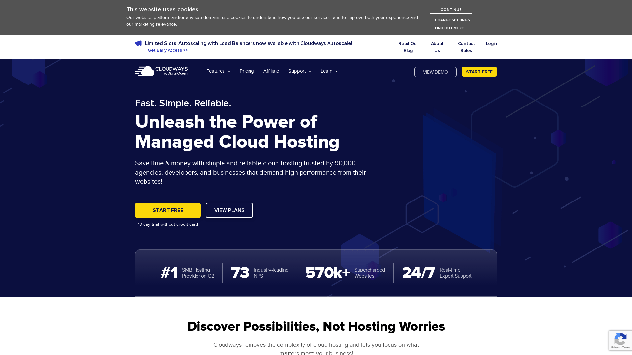Select the Affiliate menu item
This screenshot has height=355, width=632.
(x=271, y=71)
